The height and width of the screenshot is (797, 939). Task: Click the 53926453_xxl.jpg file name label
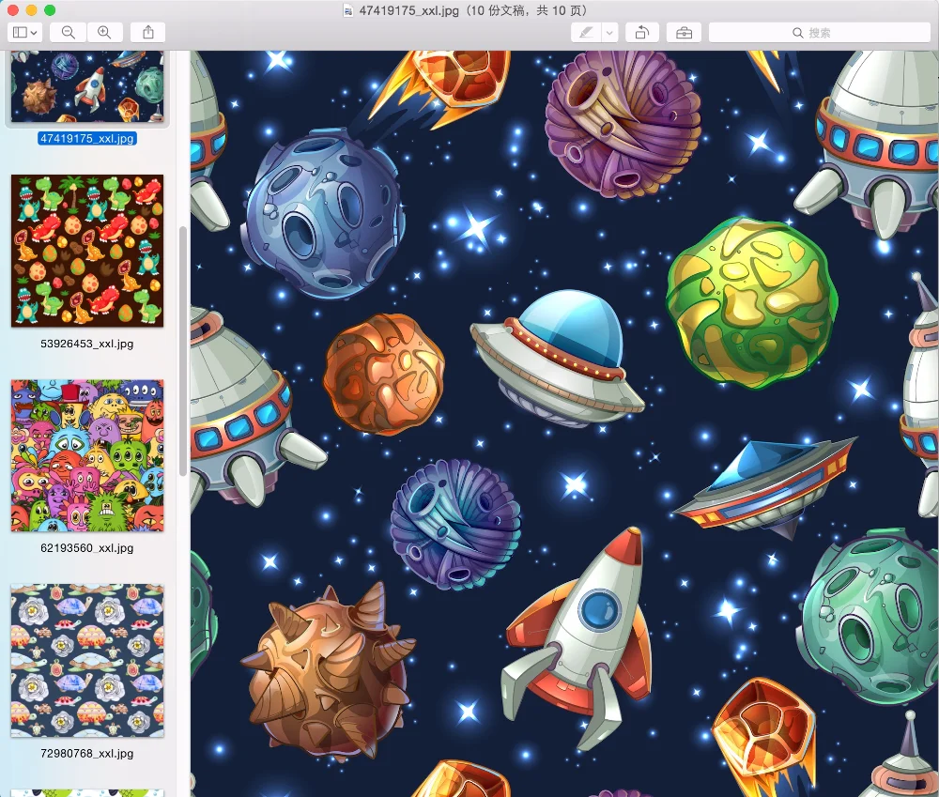87,344
